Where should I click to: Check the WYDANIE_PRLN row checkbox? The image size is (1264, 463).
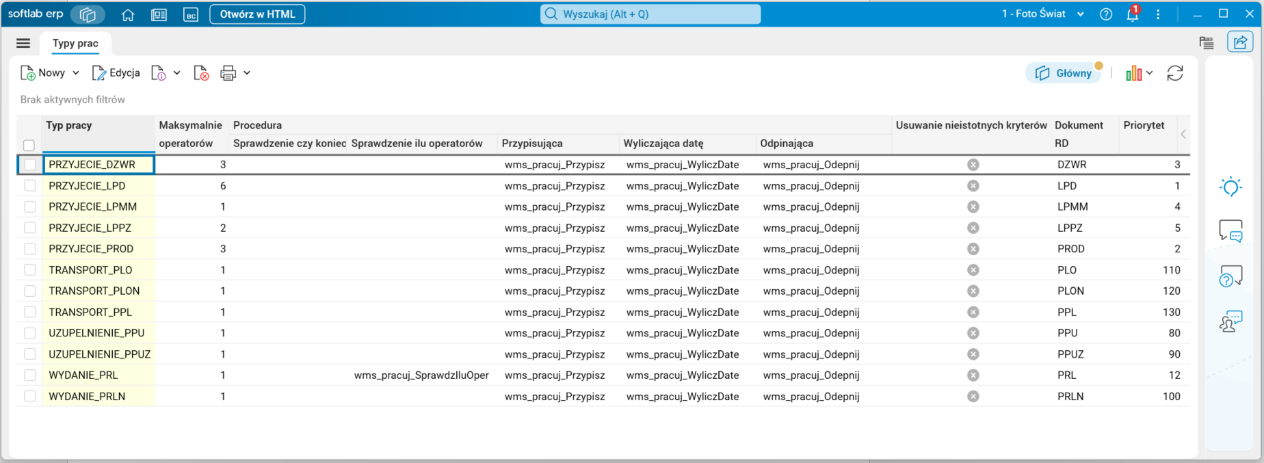coord(29,396)
